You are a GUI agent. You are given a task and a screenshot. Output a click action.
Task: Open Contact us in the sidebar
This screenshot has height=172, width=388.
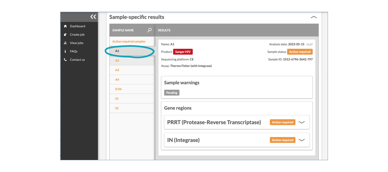coord(77,60)
